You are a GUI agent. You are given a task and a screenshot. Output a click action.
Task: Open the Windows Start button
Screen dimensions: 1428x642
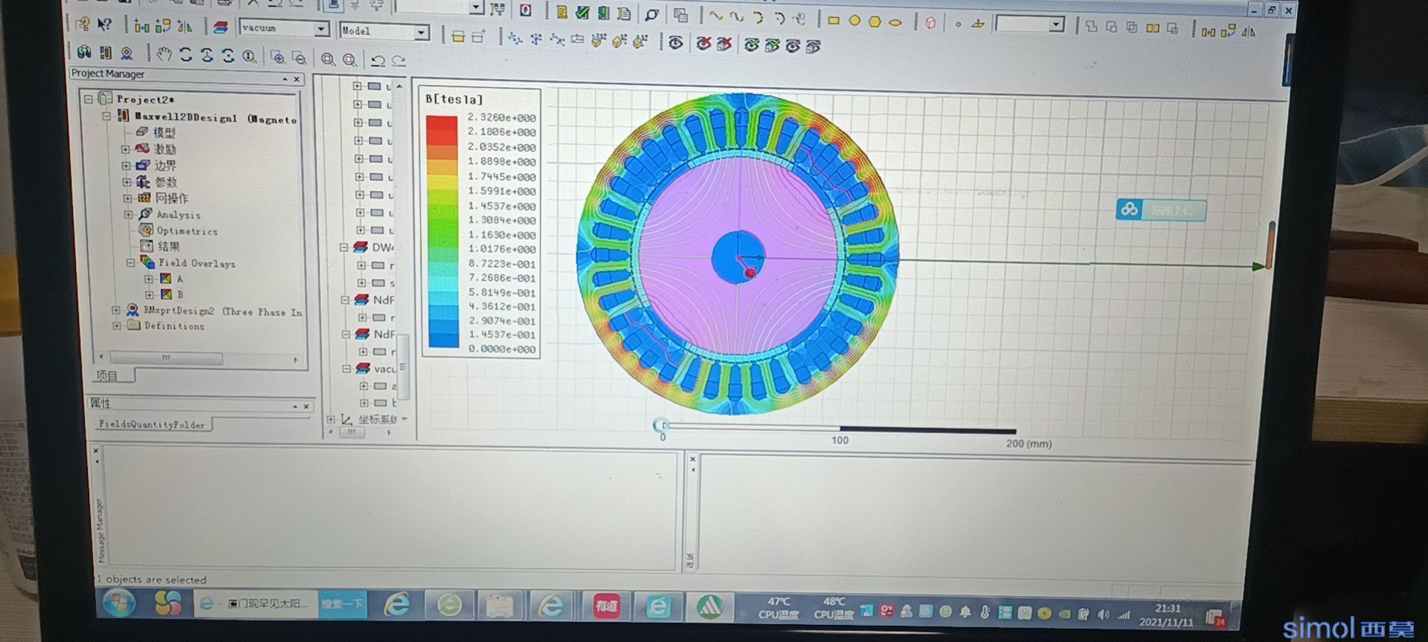click(x=118, y=603)
